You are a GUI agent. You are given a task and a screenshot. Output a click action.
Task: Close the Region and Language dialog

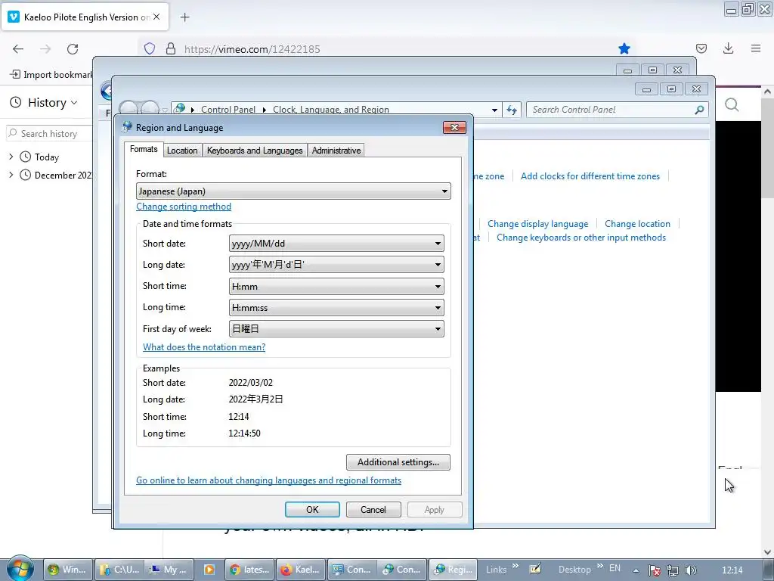454,127
